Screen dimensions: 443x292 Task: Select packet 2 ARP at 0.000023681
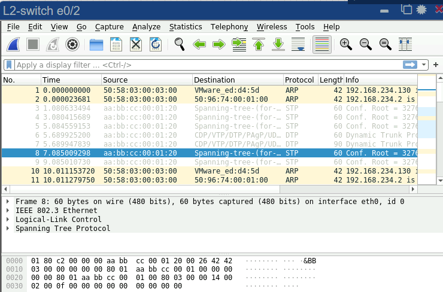point(210,99)
